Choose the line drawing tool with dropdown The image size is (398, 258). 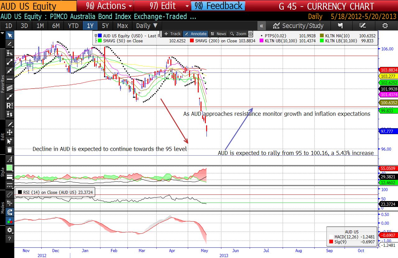[10, 44]
